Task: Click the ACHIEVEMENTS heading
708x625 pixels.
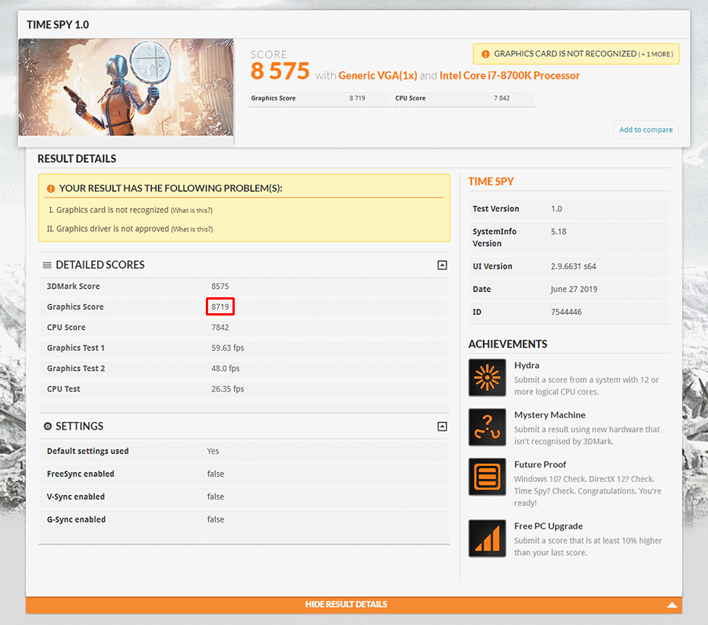Action: (507, 344)
